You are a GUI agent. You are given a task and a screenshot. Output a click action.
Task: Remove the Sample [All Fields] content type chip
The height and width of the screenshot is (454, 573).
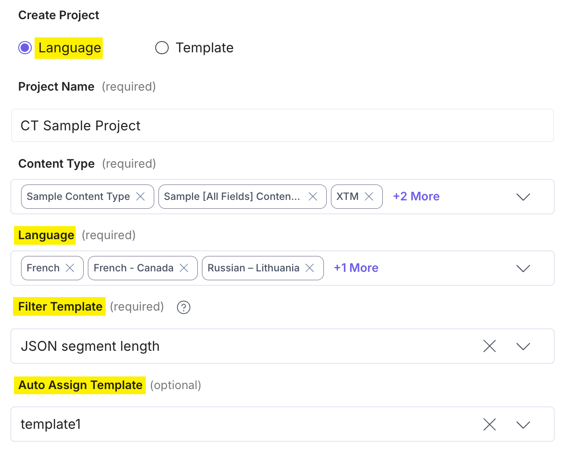(313, 197)
